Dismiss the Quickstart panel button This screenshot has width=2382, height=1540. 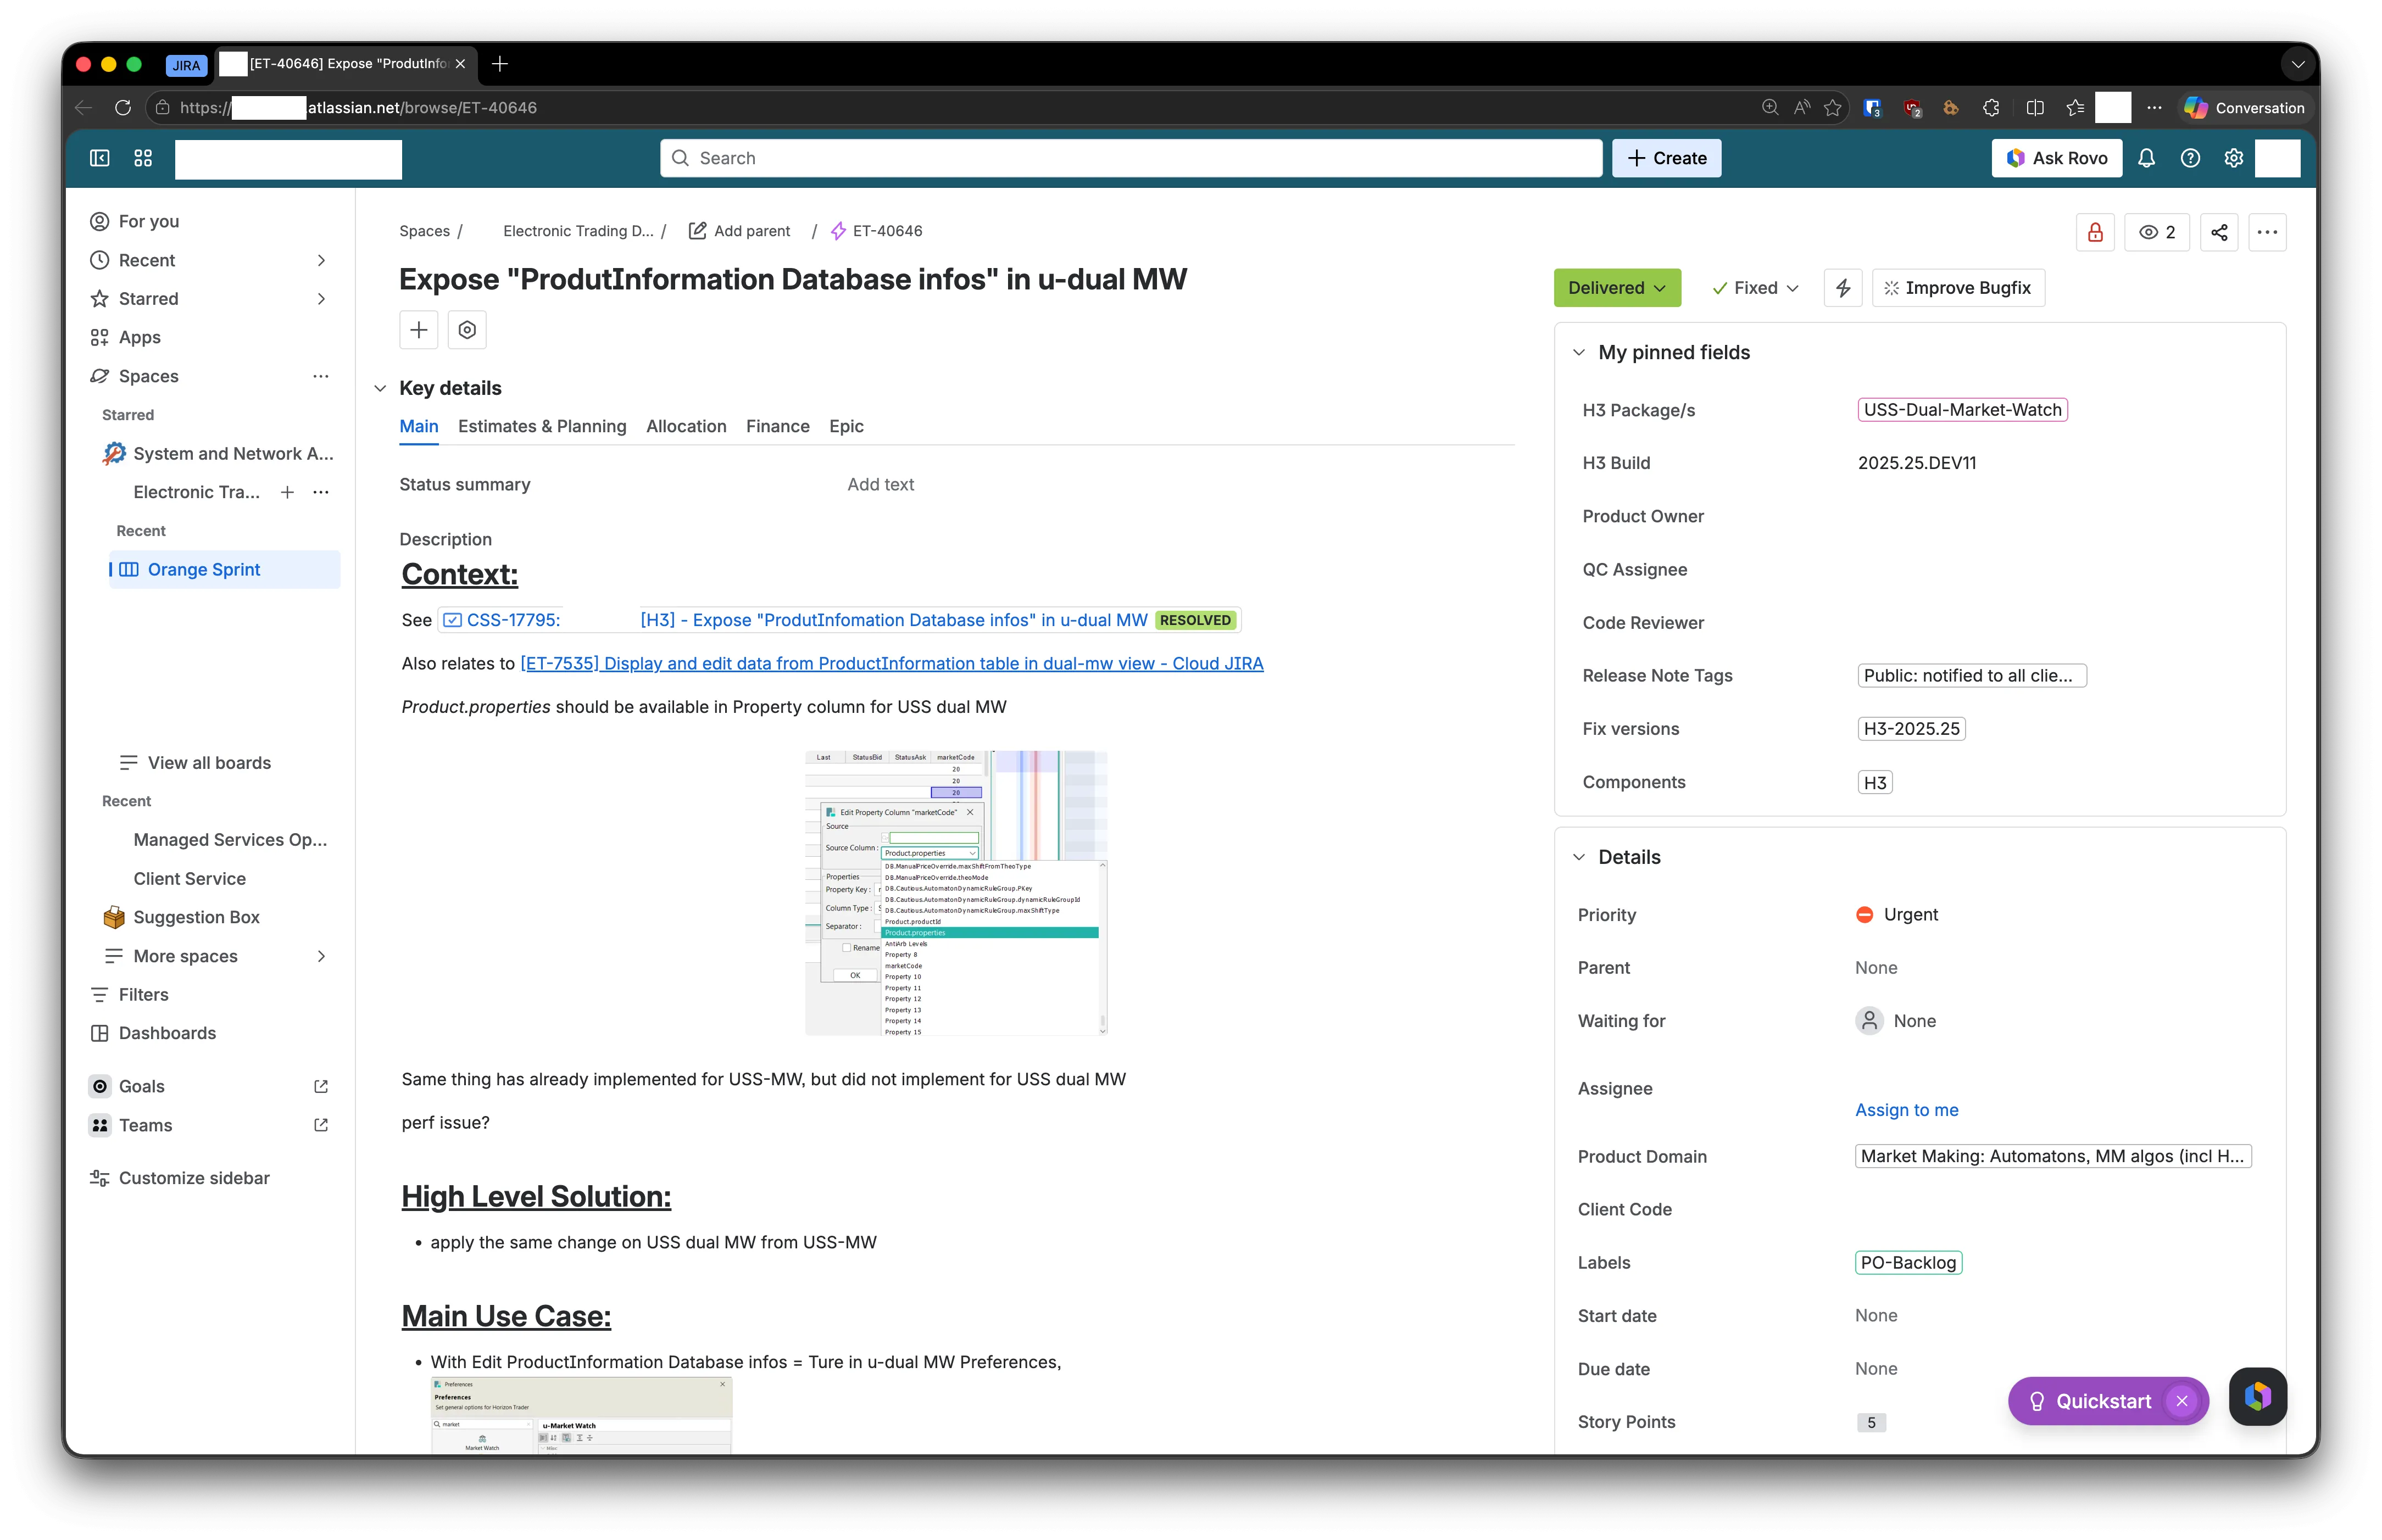2182,1401
